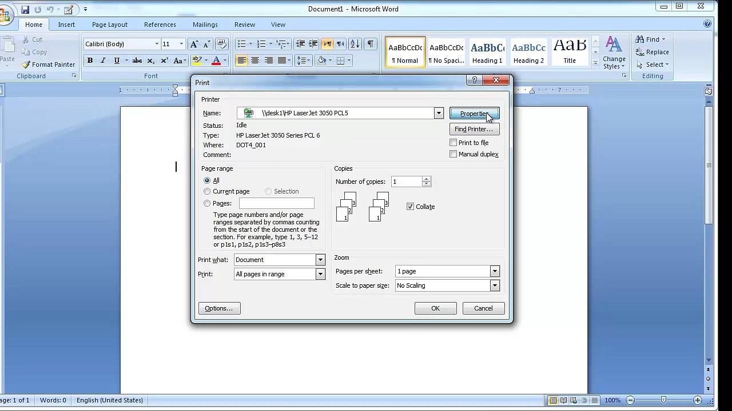Viewport: 732px width, 411px height.
Task: Select the All page range radio button
Action: click(x=207, y=180)
